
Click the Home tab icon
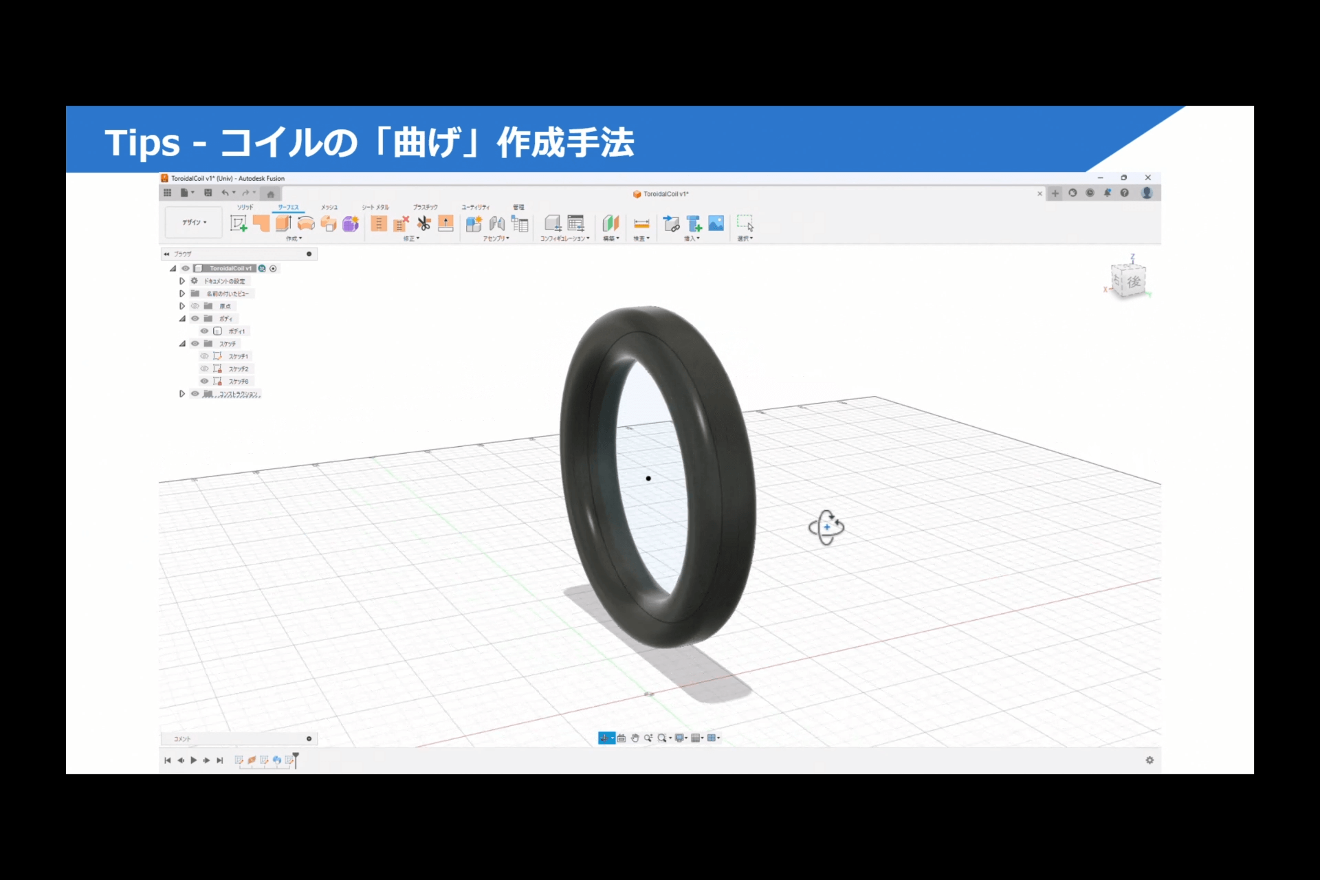(x=271, y=194)
